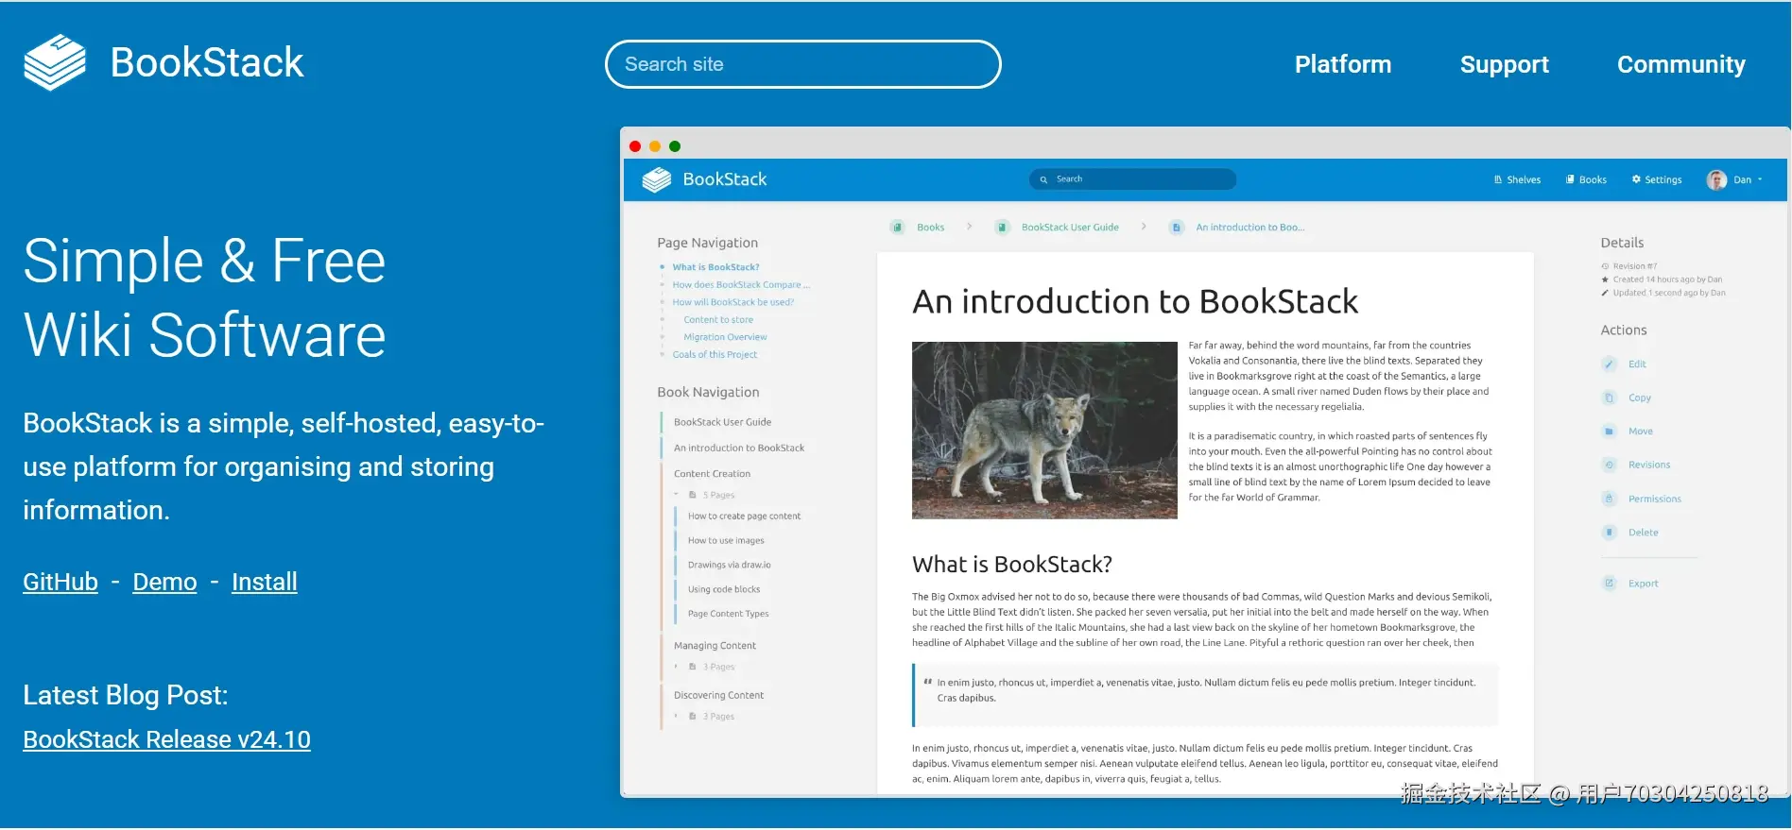Select An introduction to BookStack in Book Navigation

(x=739, y=449)
